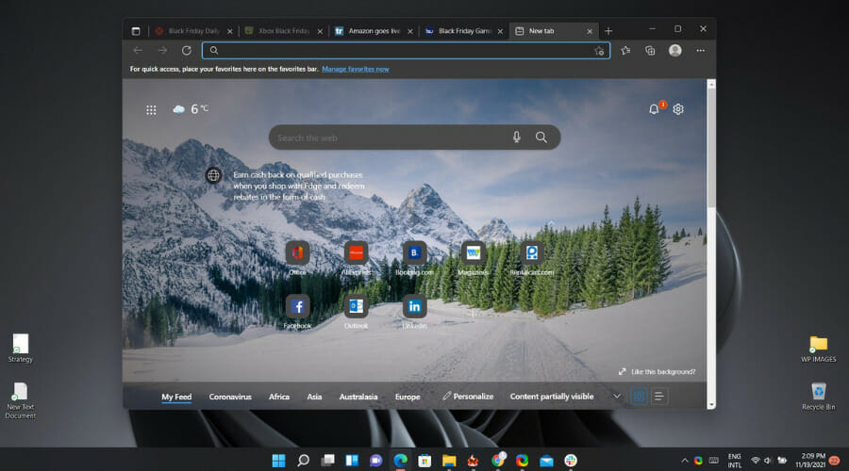Select the Strategy desktop file
The width and height of the screenshot is (849, 471).
pos(21,349)
